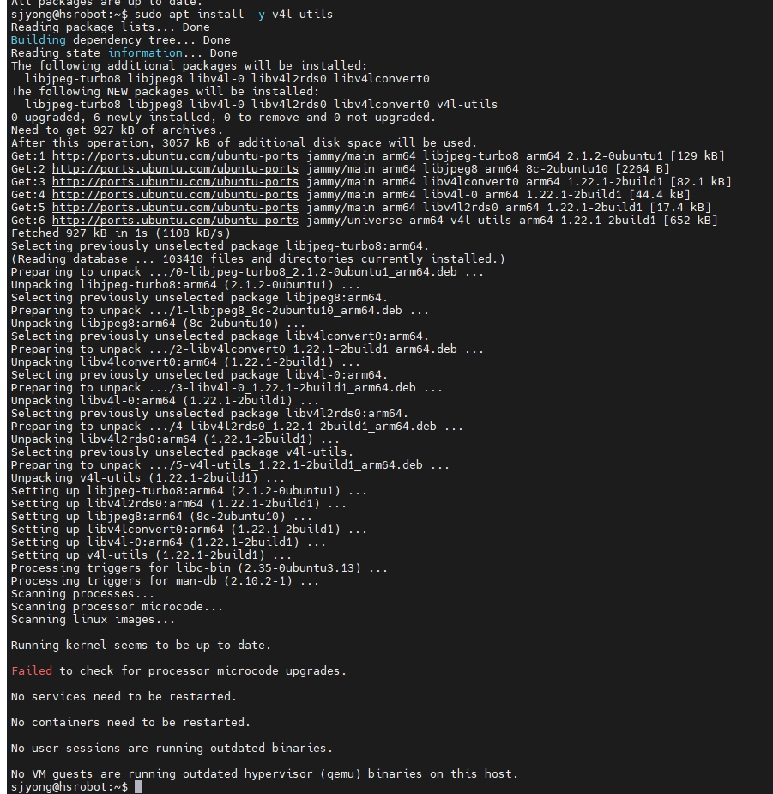Viewport: 773px width, 794px height.
Task: Click the No VM guests hypervisor message
Action: point(265,773)
